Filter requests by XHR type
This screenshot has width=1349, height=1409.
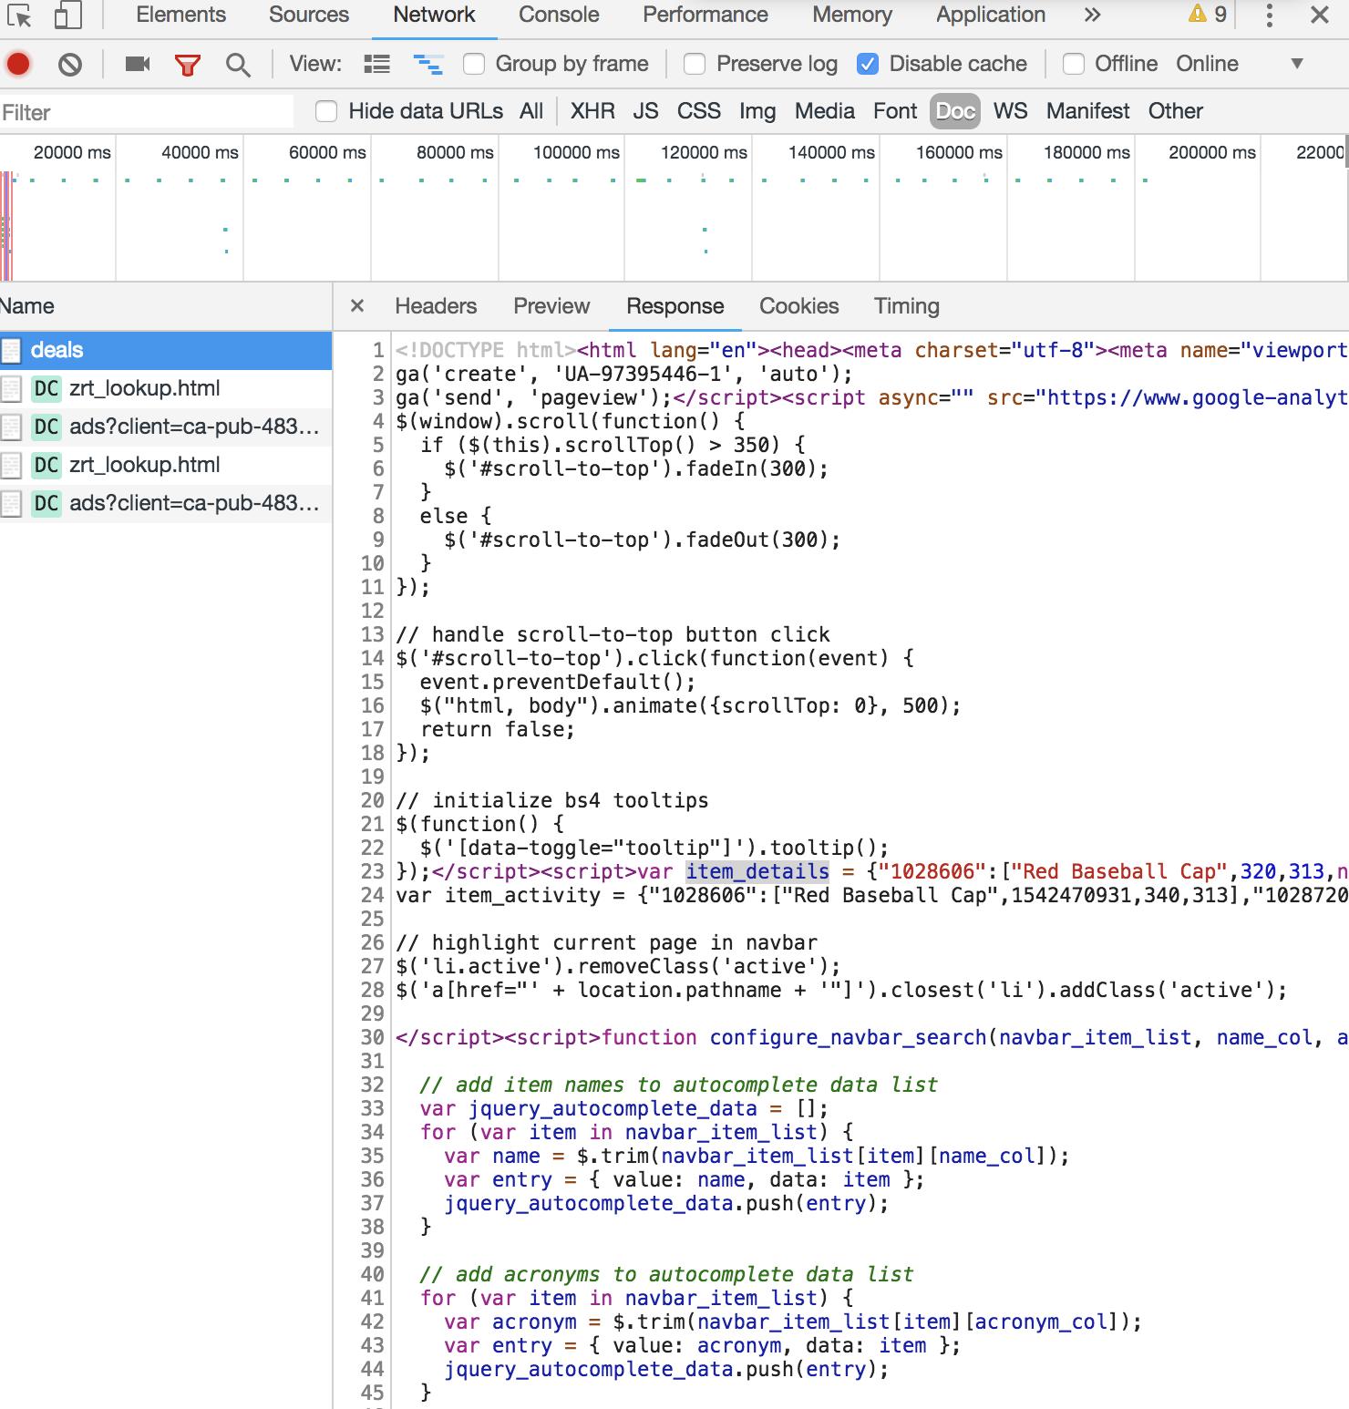click(x=592, y=111)
